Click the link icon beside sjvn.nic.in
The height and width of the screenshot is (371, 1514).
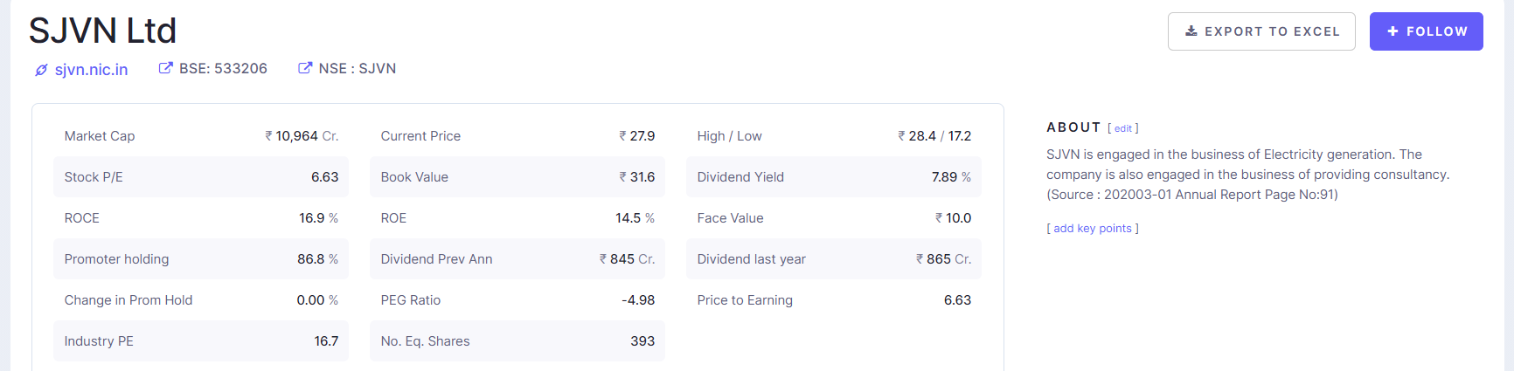41,70
